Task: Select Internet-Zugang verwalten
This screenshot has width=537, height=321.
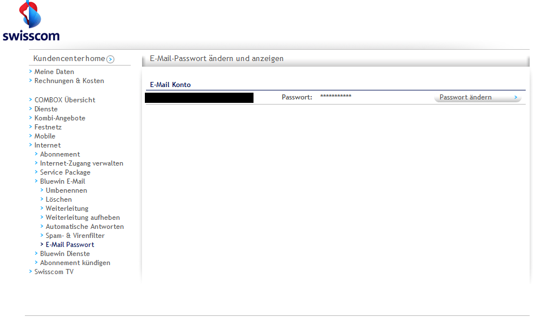Action: click(x=81, y=163)
